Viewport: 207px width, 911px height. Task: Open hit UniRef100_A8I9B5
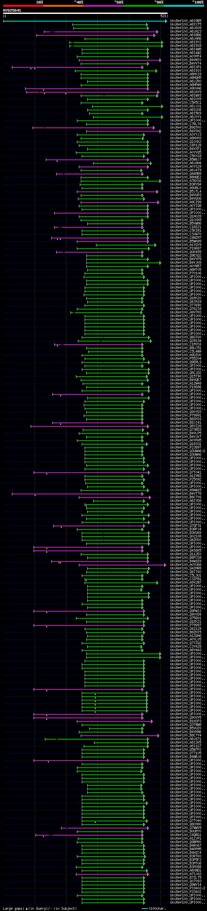(186, 21)
